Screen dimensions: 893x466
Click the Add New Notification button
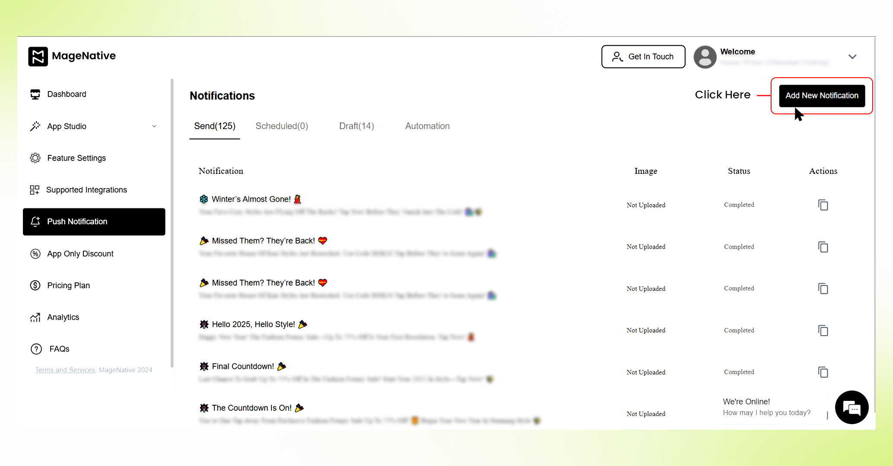(x=822, y=95)
